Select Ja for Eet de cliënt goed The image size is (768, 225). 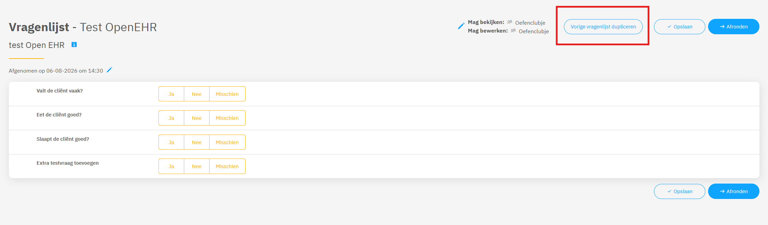(171, 118)
